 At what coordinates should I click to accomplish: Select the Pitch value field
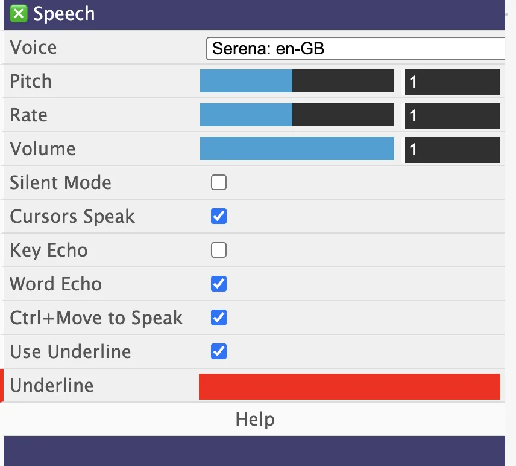tap(452, 81)
